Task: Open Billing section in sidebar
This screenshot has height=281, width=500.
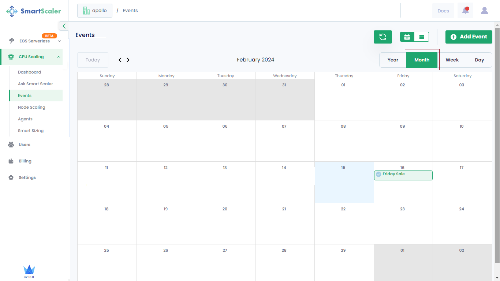Action: pyautogui.click(x=25, y=161)
